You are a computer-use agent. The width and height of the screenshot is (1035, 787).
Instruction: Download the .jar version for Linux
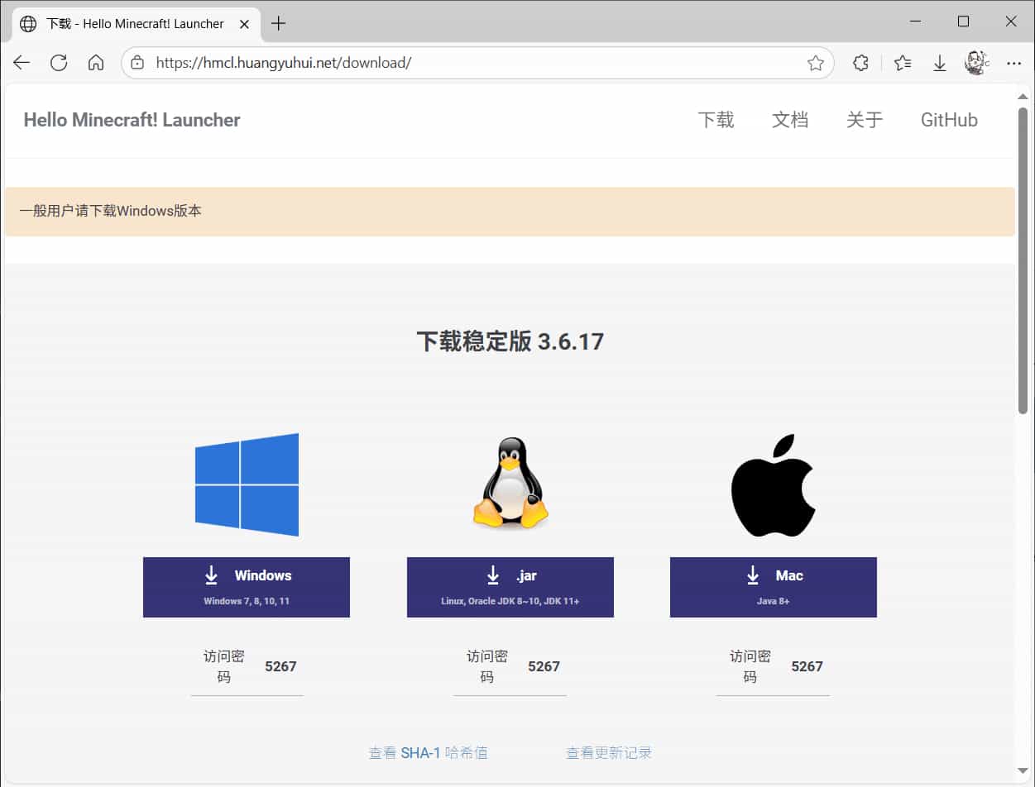coord(510,587)
